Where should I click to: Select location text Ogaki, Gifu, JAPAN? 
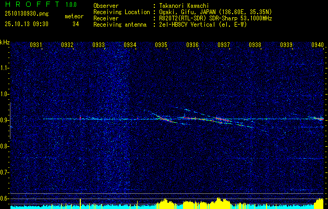point(187,12)
